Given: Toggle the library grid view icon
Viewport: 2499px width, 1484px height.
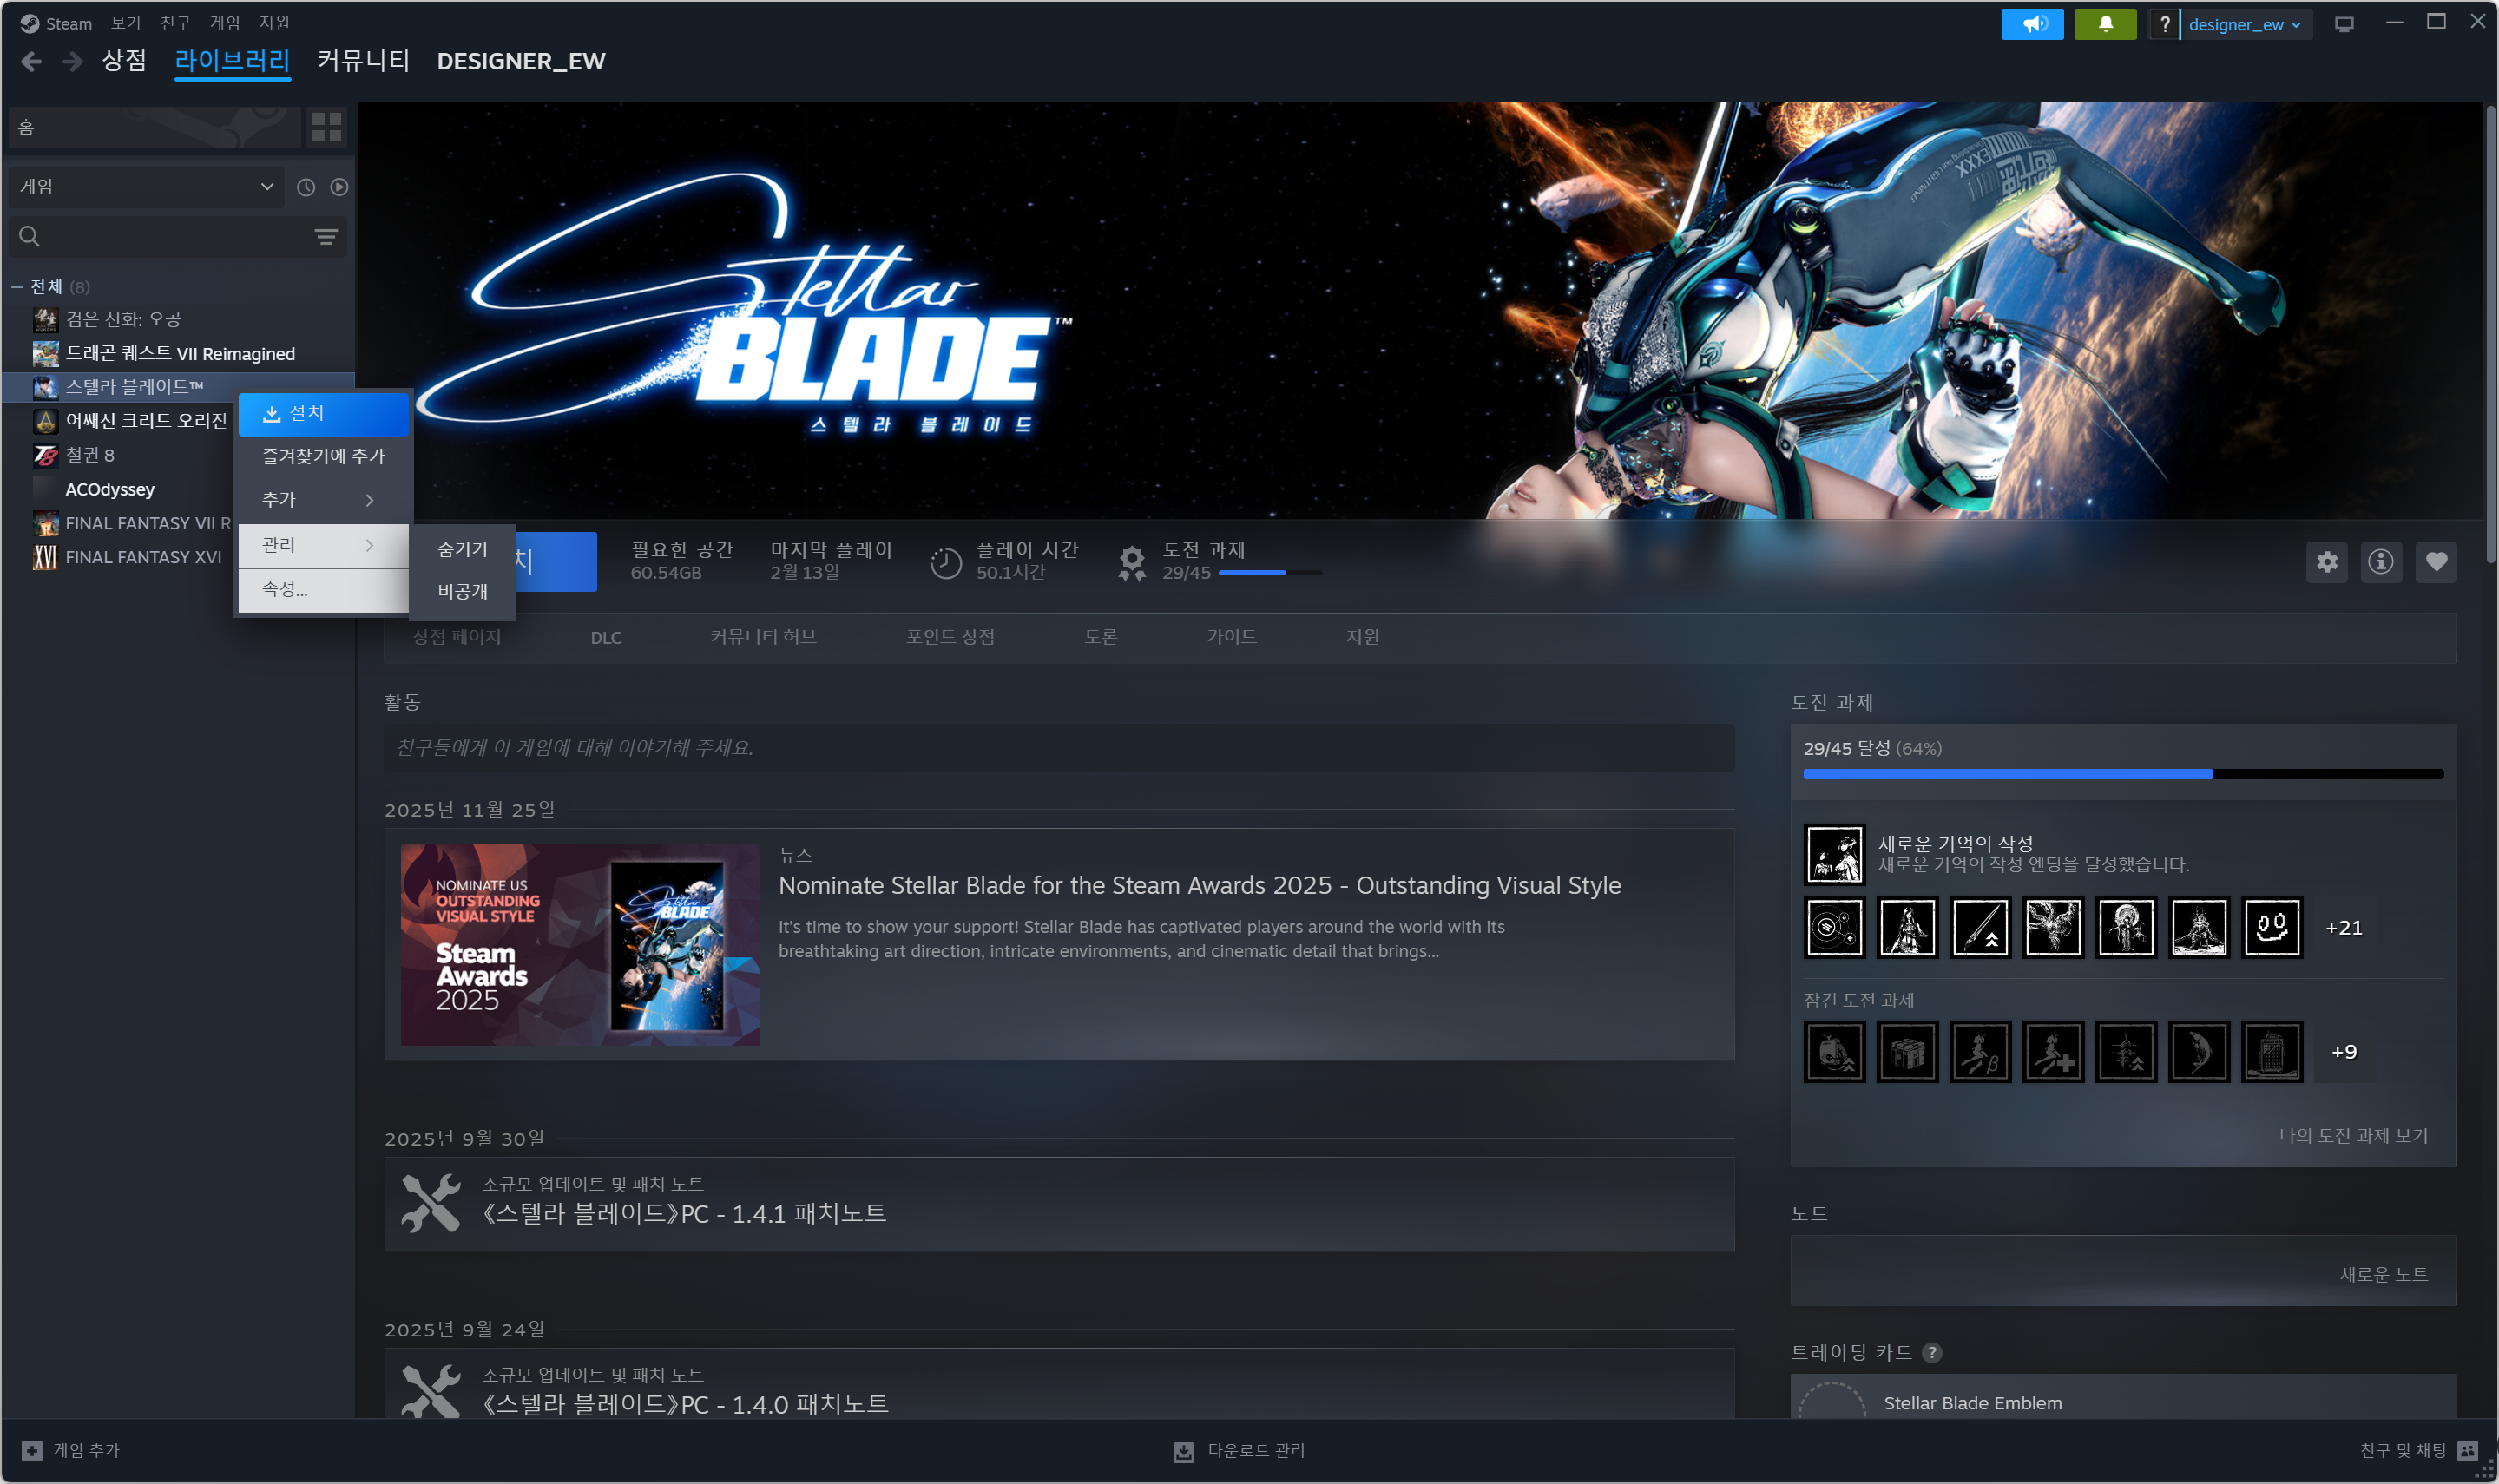Looking at the screenshot, I should click(x=326, y=127).
